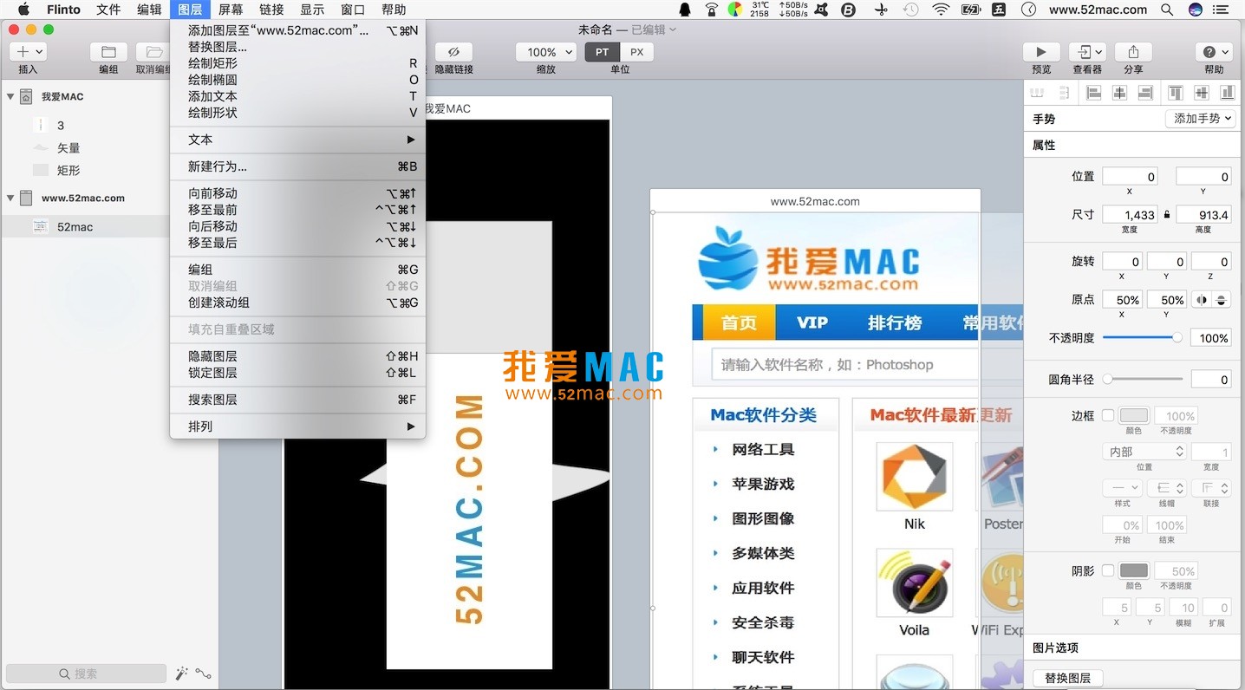Image resolution: width=1245 pixels, height=690 pixels.
Task: Collapse the 我爱MAC screen group
Action: (x=10, y=96)
